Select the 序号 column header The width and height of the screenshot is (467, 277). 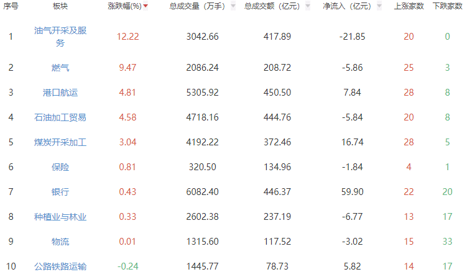point(11,6)
